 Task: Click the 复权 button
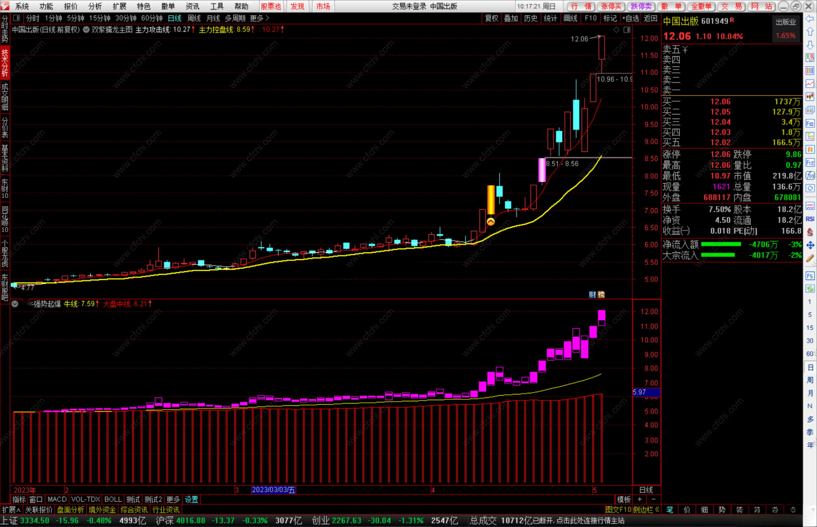(491, 18)
